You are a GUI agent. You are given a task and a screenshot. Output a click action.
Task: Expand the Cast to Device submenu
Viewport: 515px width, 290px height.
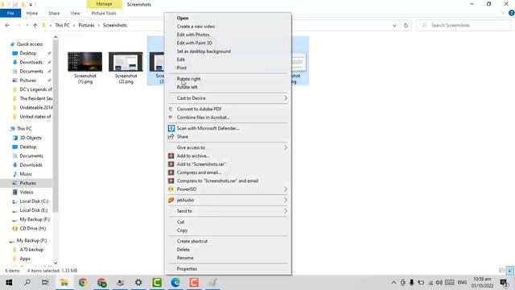pos(286,98)
